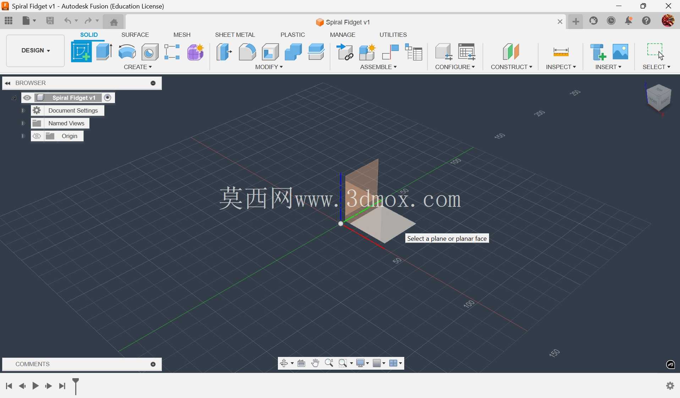Select the Offset Plane construct tool
680x398 pixels.
pyautogui.click(x=511, y=52)
